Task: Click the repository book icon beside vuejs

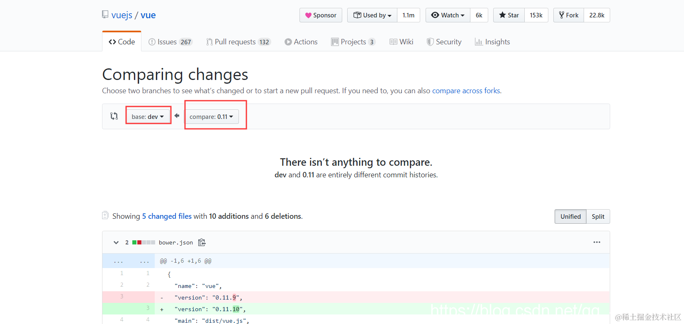Action: click(x=105, y=15)
